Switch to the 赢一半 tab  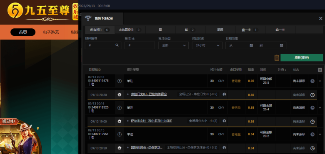pos(250,30)
